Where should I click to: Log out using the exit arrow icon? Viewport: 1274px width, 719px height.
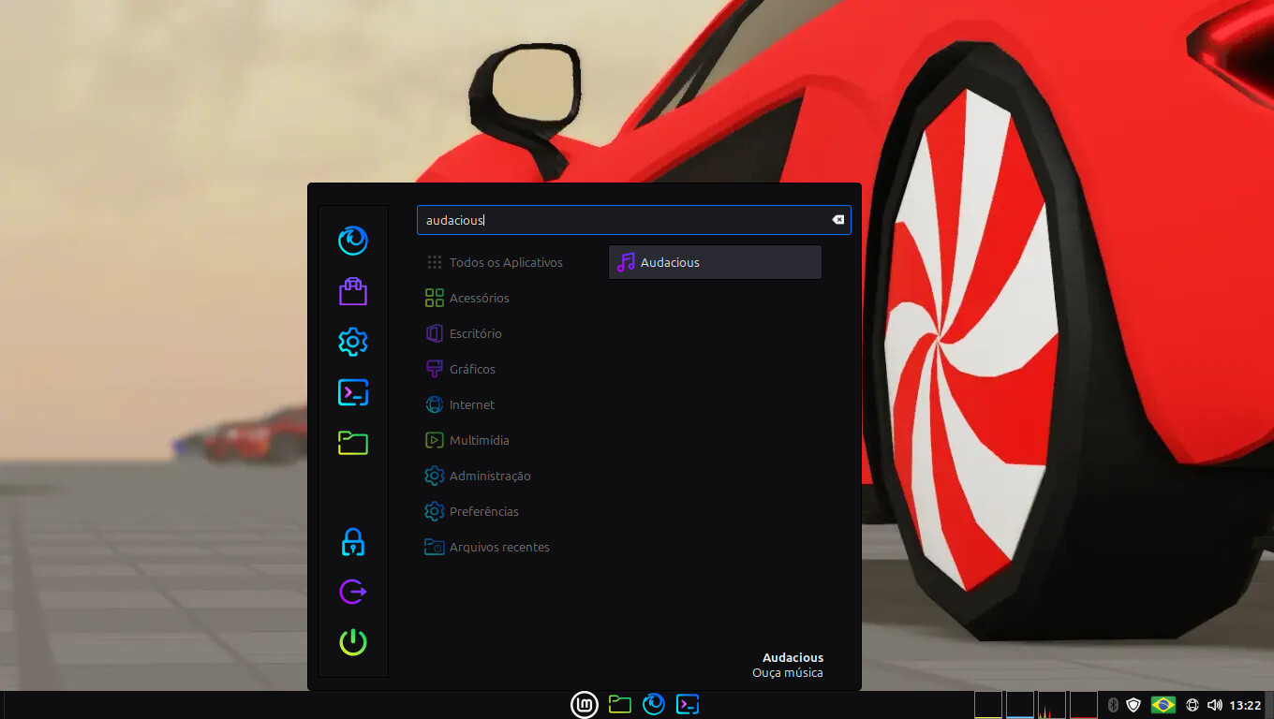click(x=353, y=592)
